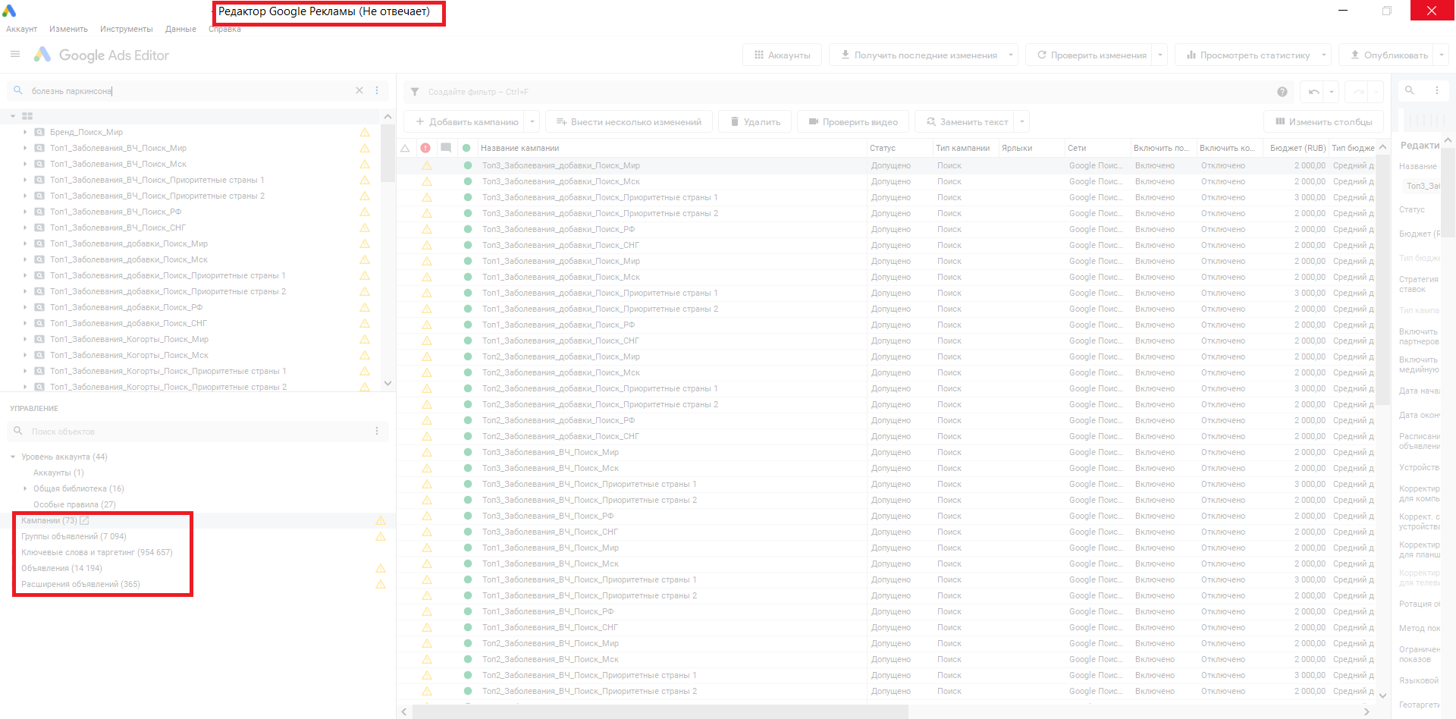Expand Общая библиотека (16) section
The width and height of the screenshot is (1456, 719).
tap(25, 488)
